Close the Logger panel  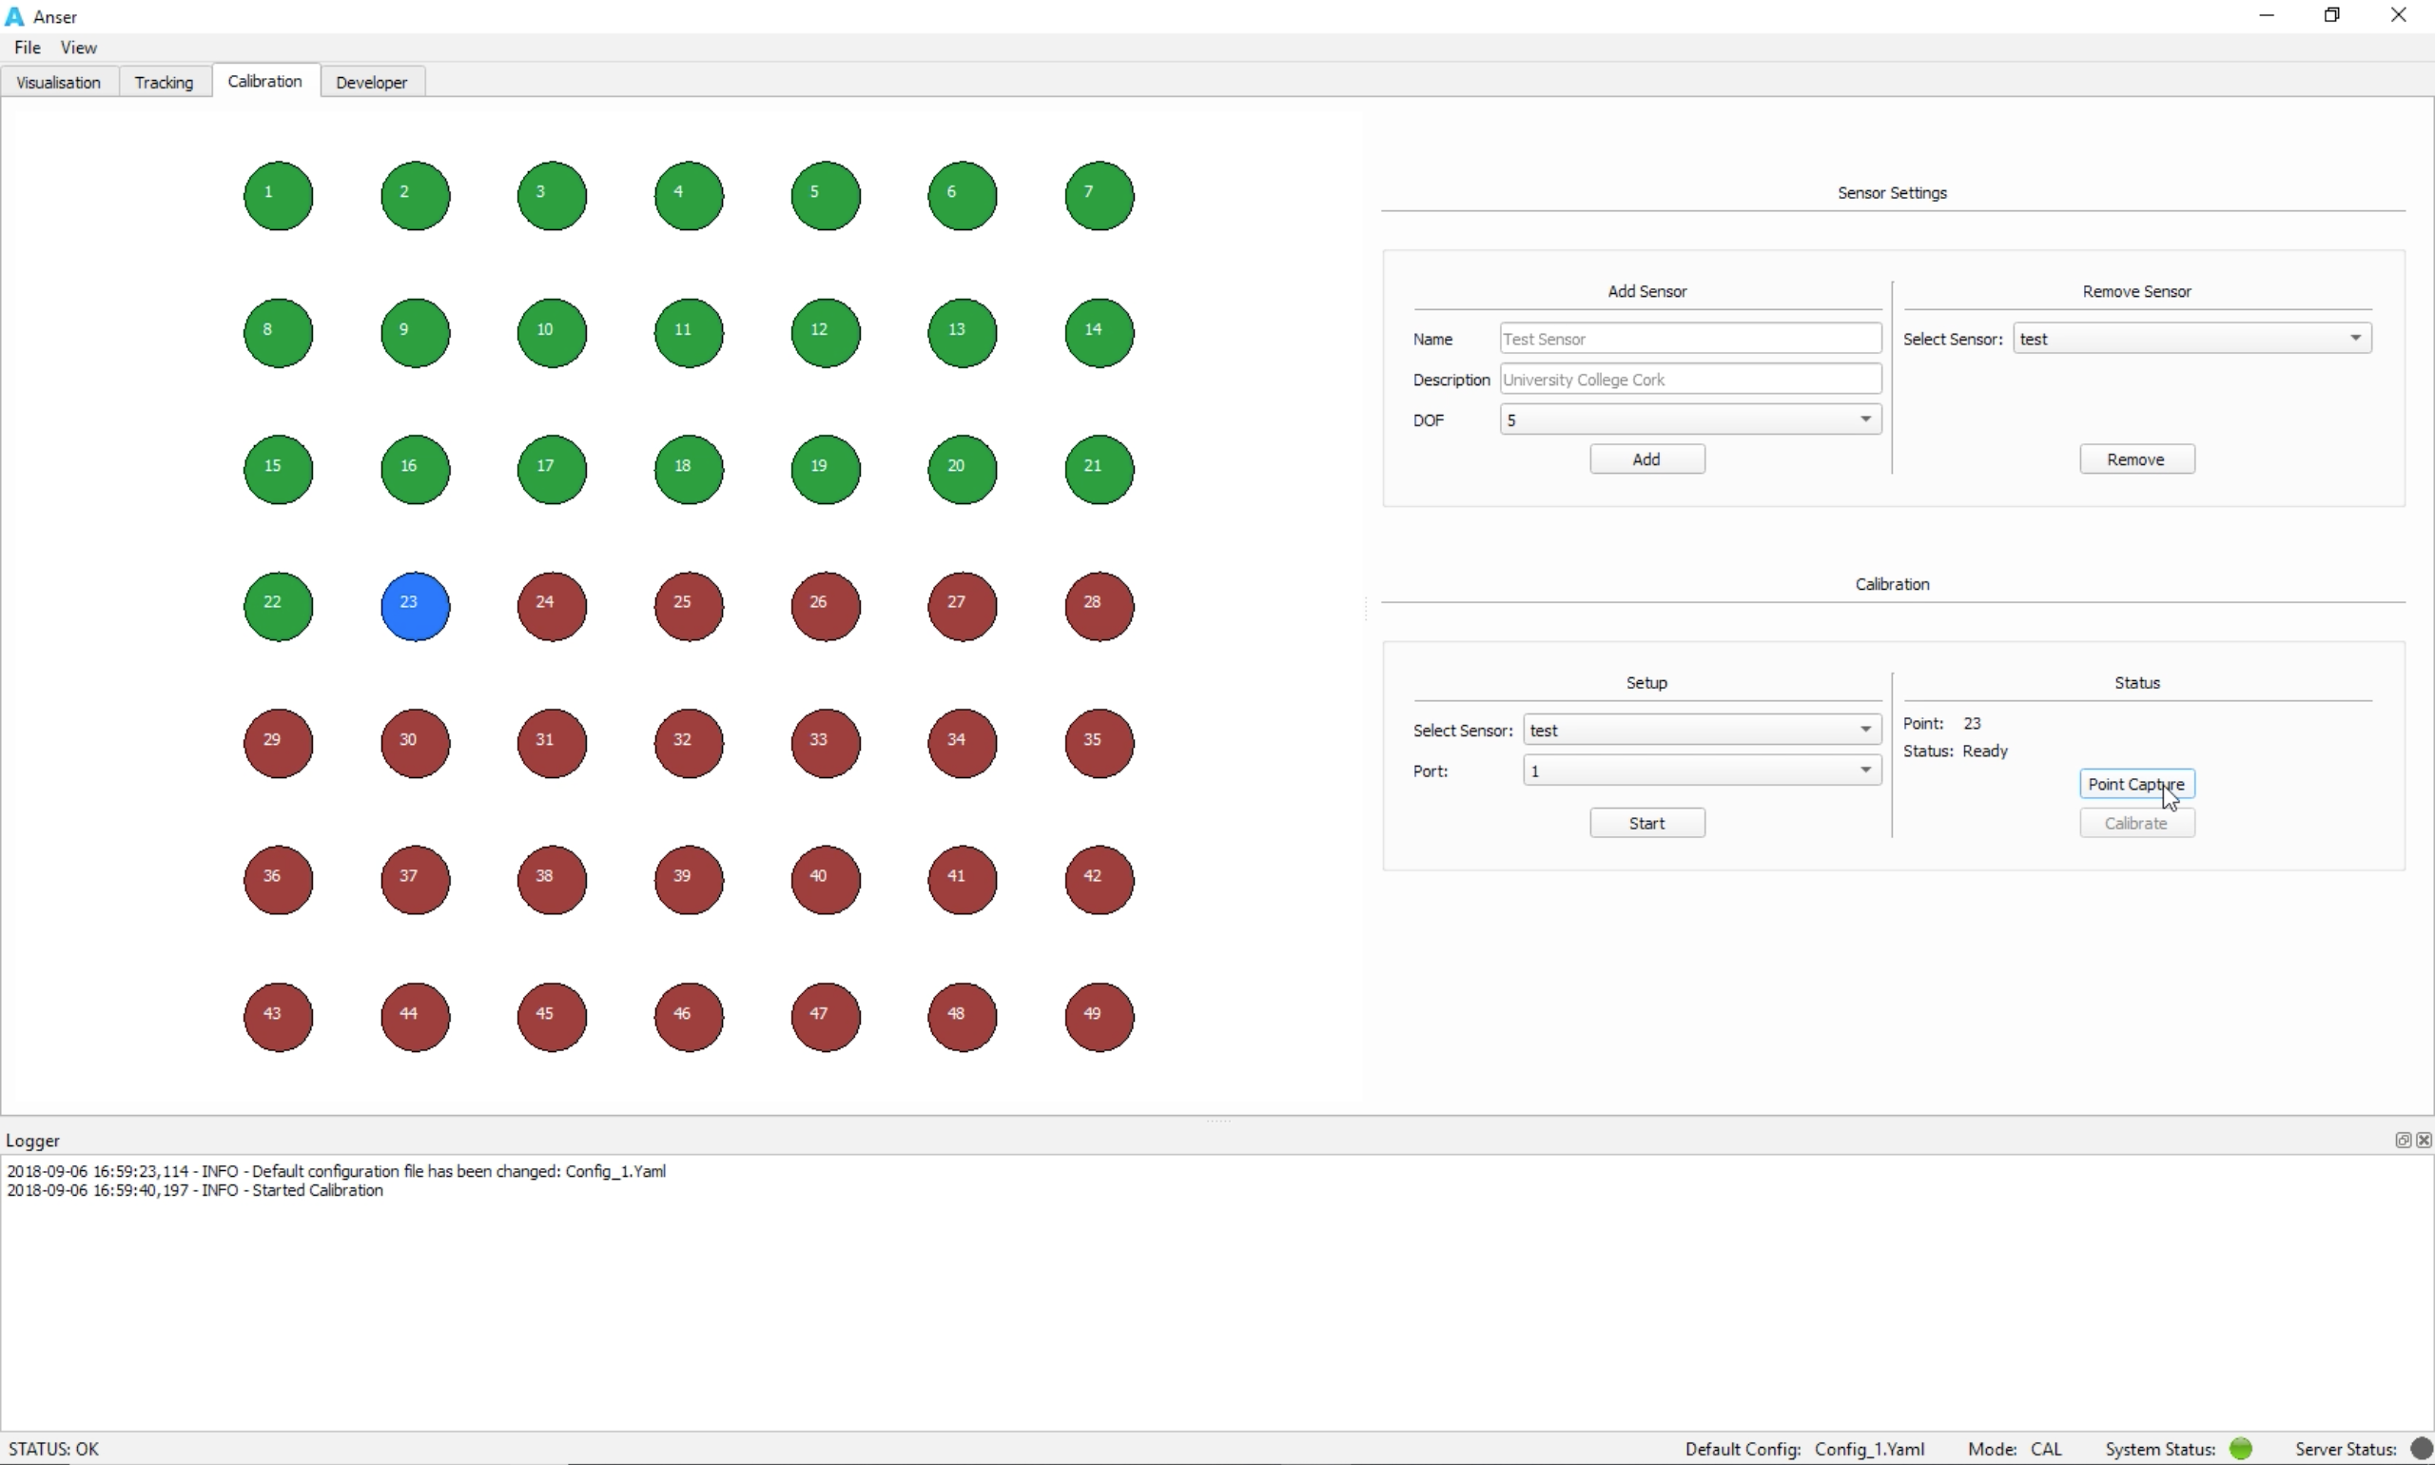point(2425,1141)
